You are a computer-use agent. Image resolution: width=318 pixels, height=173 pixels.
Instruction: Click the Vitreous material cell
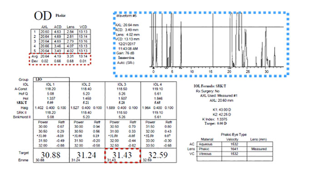(209, 154)
